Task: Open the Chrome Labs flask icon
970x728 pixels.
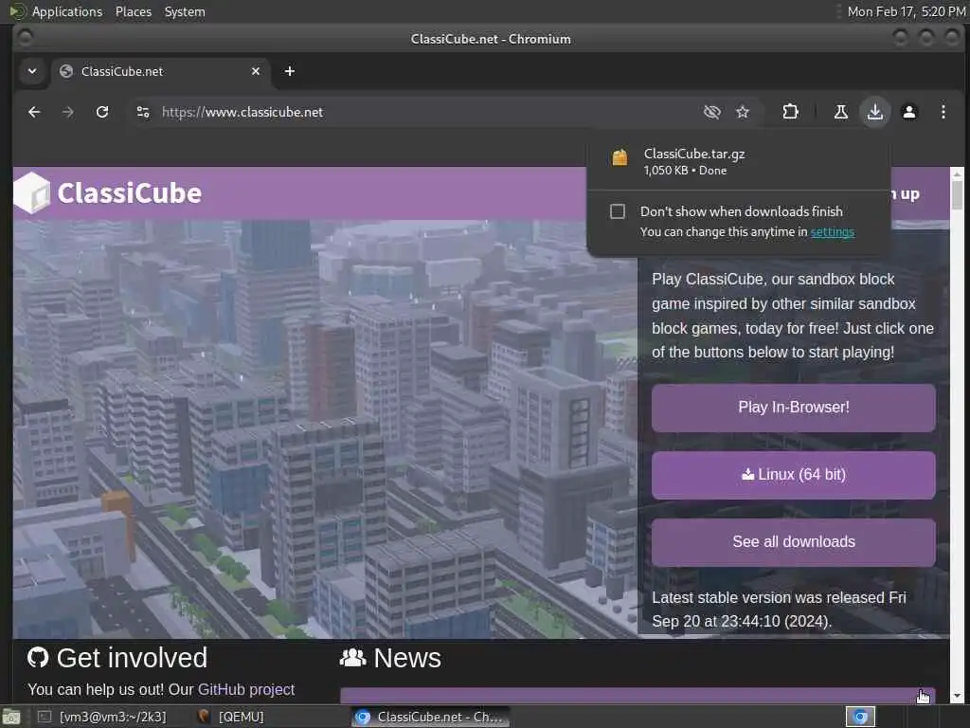Action: [841, 112]
